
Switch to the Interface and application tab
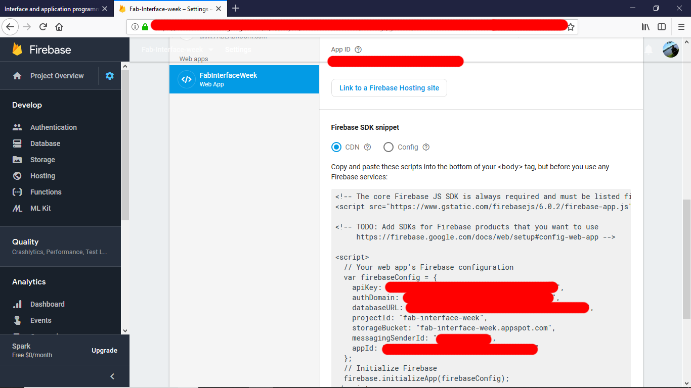coord(51,9)
